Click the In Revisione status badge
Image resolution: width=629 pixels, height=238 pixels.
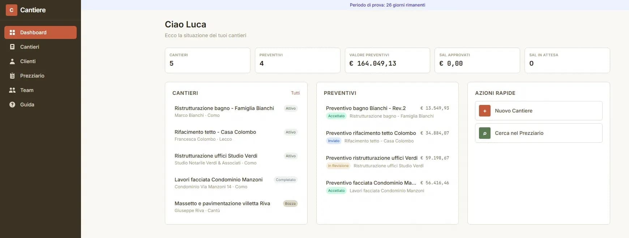tap(338, 166)
